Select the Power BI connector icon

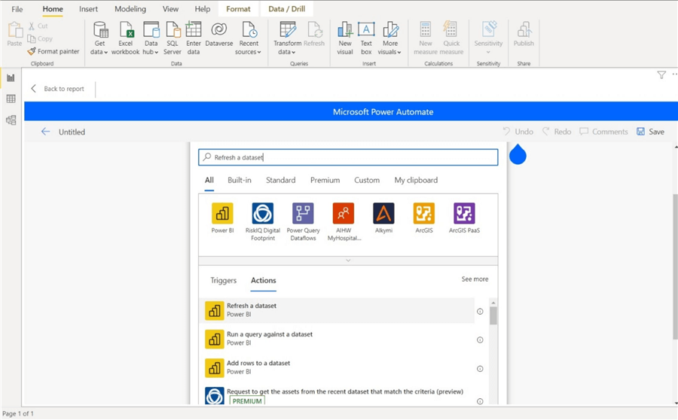click(222, 214)
